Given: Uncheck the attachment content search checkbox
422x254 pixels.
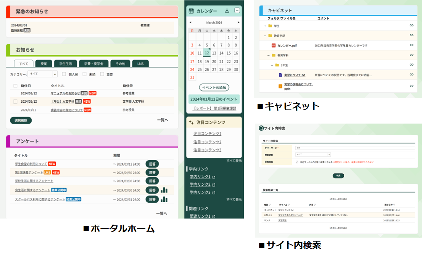Looking at the screenshot, I should 297,162.
